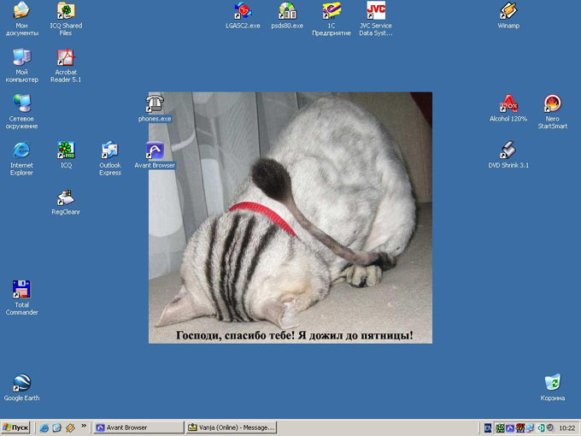Open Alcohol 120% desktop icon

pos(508,104)
